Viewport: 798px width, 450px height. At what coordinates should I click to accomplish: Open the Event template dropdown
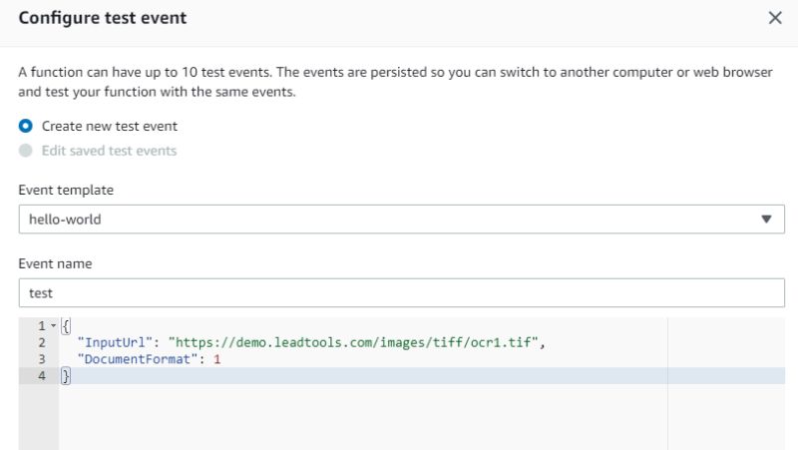pos(402,220)
